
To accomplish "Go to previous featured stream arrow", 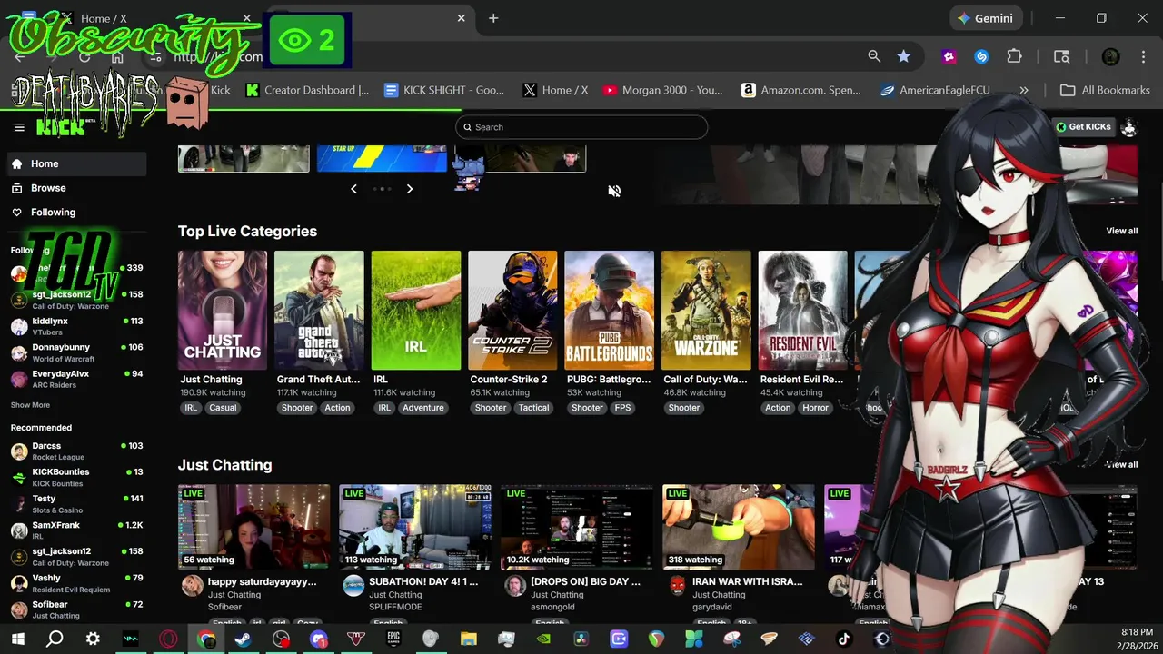I will point(353,189).
